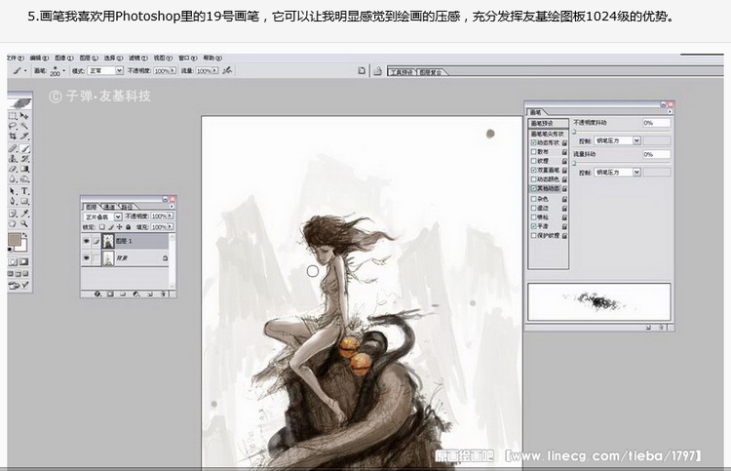This screenshot has height=471, width=731.
Task: Select the Clone Stamp tool
Action: (13, 159)
